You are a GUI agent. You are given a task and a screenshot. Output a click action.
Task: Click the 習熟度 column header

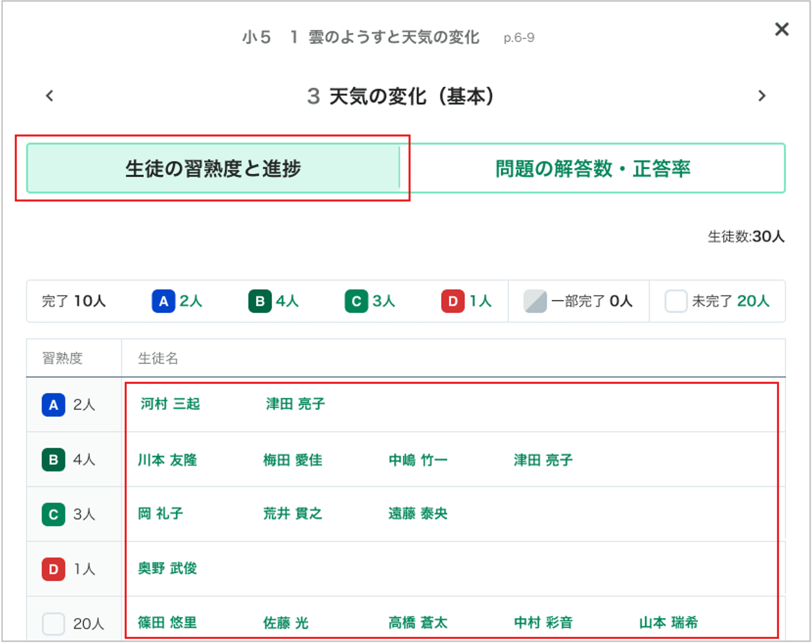pyautogui.click(x=62, y=358)
